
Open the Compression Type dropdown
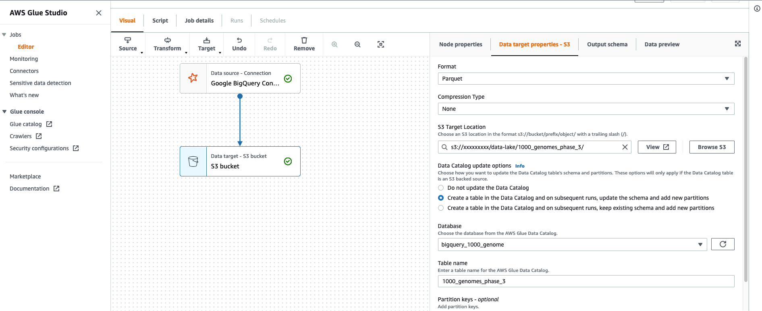point(586,109)
